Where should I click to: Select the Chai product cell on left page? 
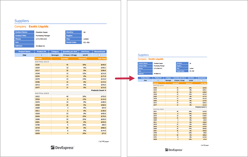pyautogui.click(x=24, y=55)
